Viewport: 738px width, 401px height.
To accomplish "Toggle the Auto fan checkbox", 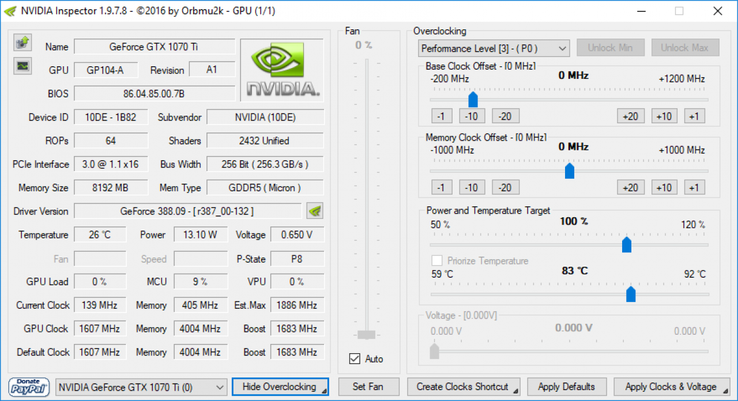I will [x=355, y=359].
